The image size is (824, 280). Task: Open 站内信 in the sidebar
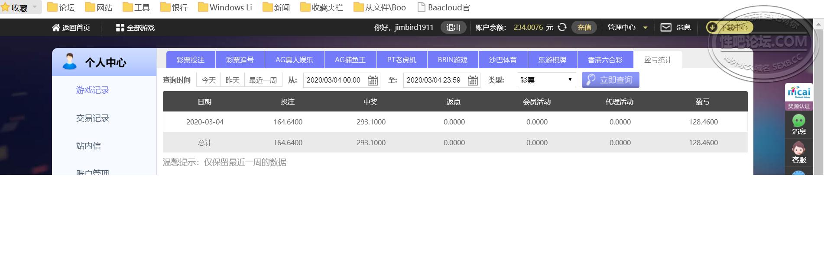coord(88,146)
